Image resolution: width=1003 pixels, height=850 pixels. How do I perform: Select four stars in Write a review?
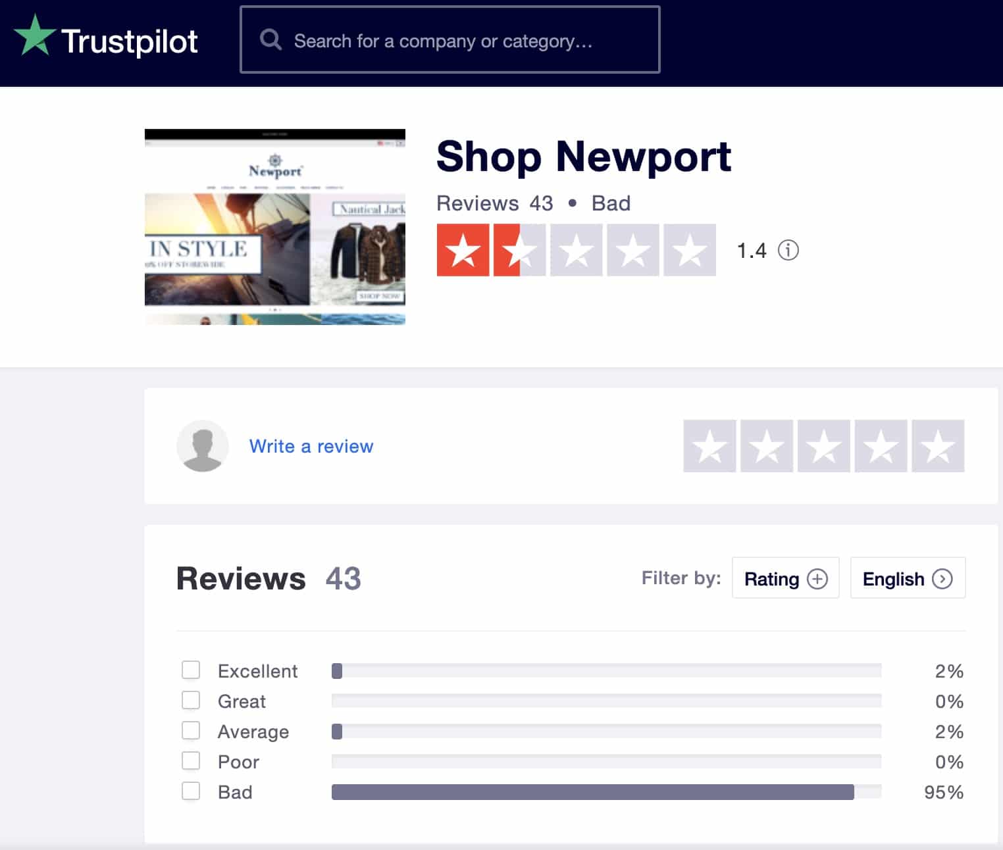[x=881, y=446]
